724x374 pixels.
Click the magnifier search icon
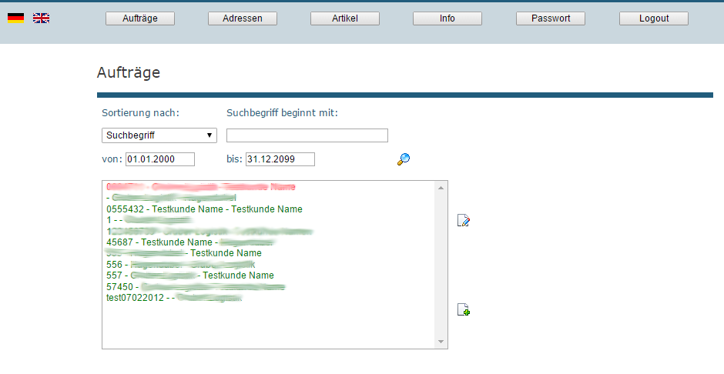click(x=404, y=159)
